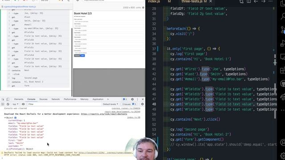Viewport: 285px width, 160px height.
Task: Open the localhost source map URL in warning
Action: pyautogui.click(x=106, y=153)
